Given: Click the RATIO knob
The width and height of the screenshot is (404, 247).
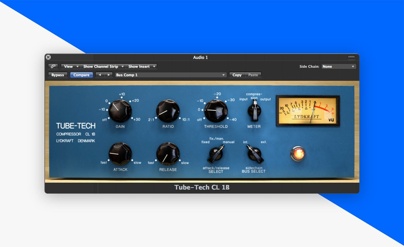Looking at the screenshot, I should click(168, 111).
